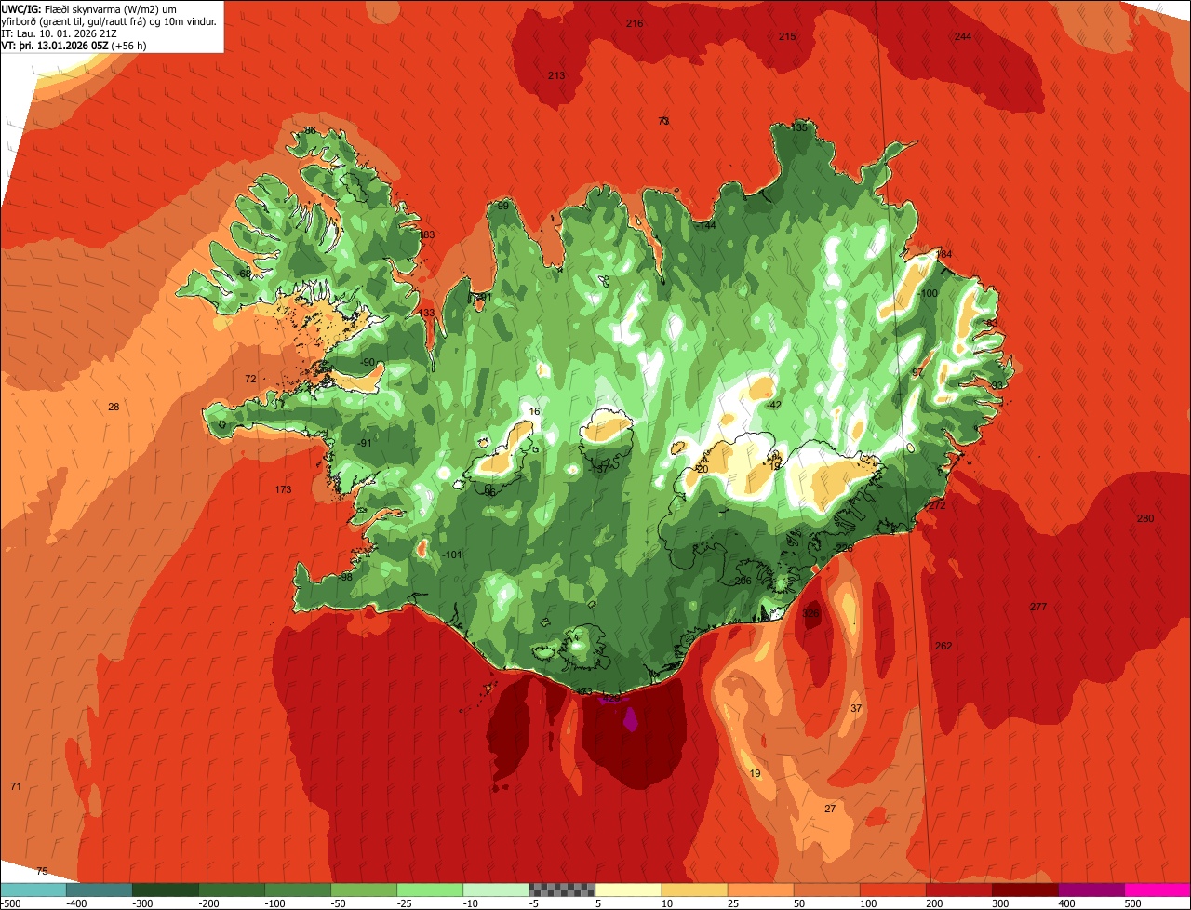Click the map value '-101' in southwest Iceland
The image size is (1191, 910).
click(452, 555)
